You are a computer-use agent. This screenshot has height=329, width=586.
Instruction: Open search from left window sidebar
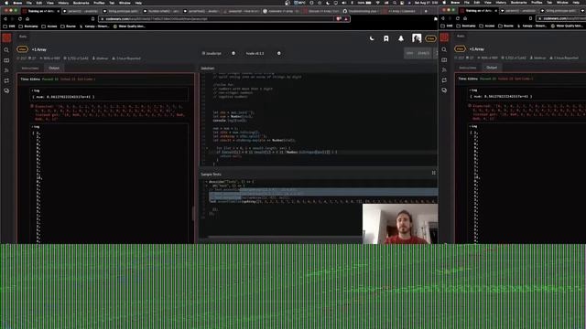point(6,50)
